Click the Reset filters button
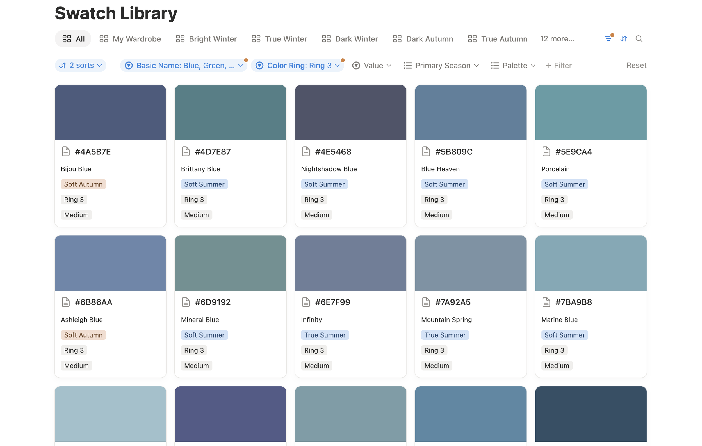This screenshot has width=702, height=446. point(636,65)
